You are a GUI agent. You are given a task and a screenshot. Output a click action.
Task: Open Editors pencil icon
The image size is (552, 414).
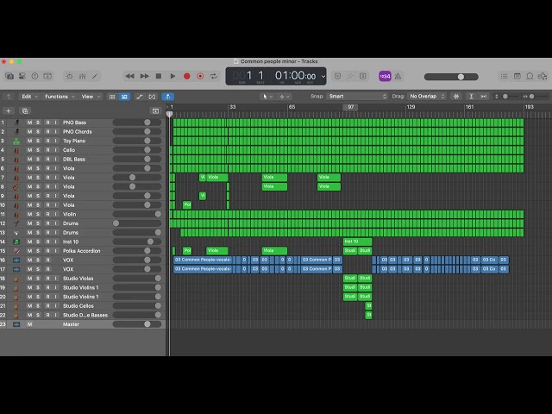point(95,76)
